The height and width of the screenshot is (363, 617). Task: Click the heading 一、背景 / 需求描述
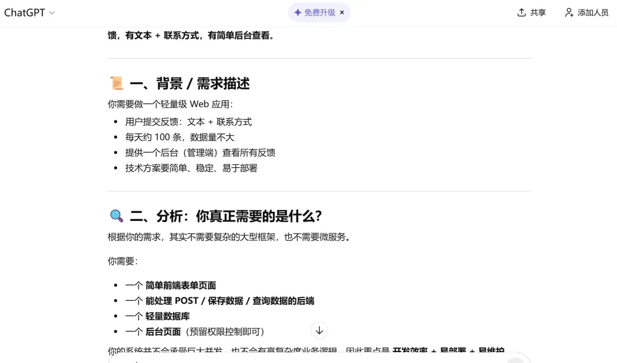[x=189, y=84]
